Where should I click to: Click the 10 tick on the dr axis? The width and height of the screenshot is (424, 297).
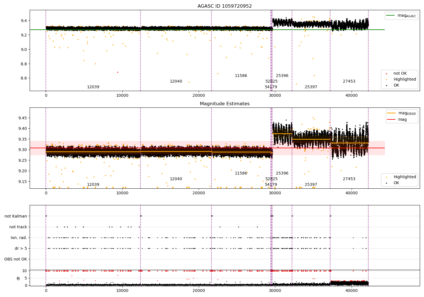pos(25,271)
